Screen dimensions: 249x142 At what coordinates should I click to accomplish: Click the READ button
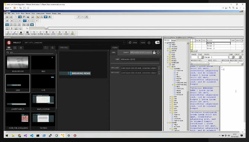143,43
